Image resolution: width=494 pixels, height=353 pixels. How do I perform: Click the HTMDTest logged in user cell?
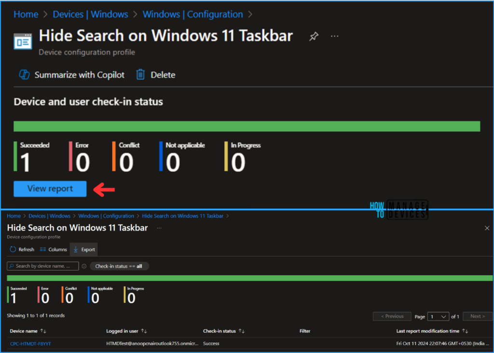tap(152, 343)
